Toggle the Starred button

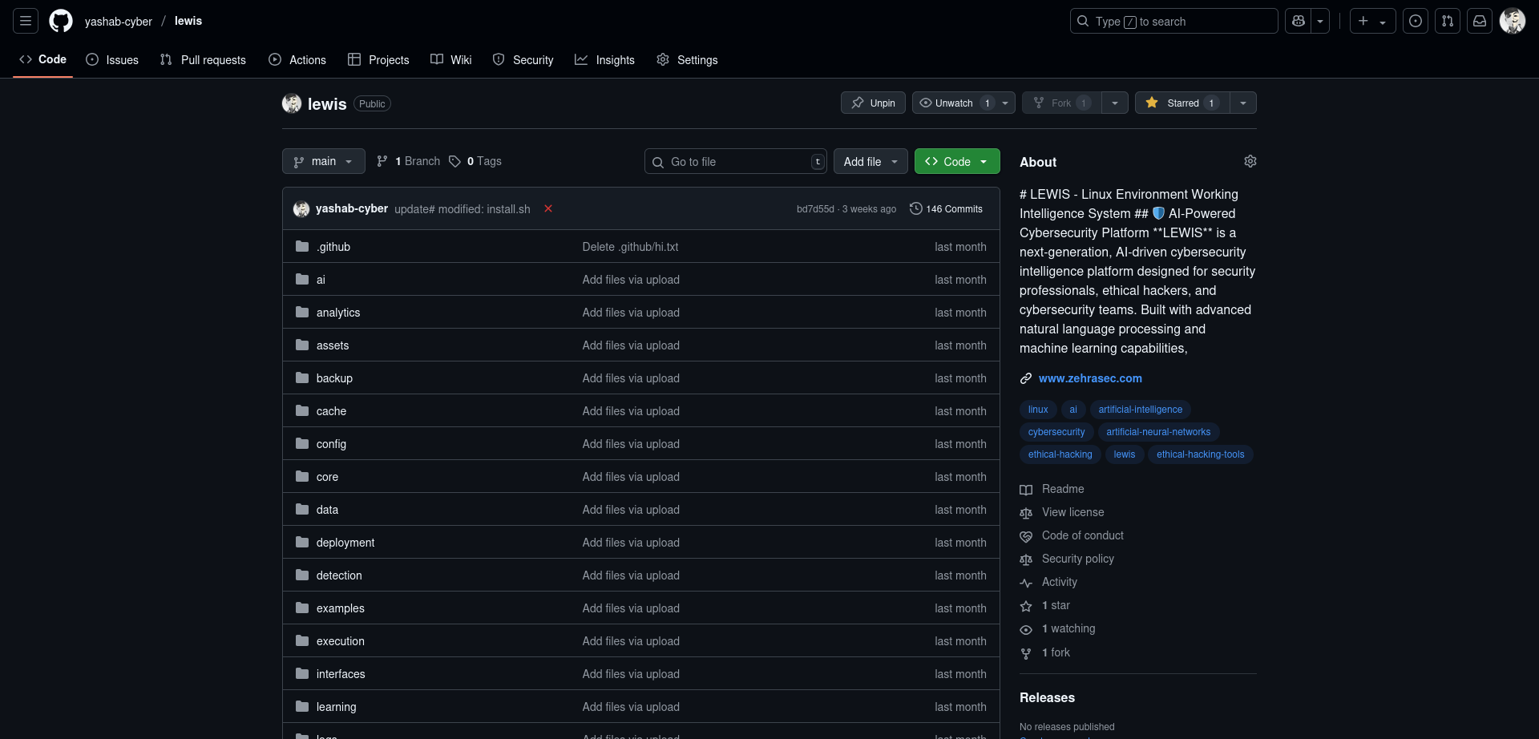1182,103
